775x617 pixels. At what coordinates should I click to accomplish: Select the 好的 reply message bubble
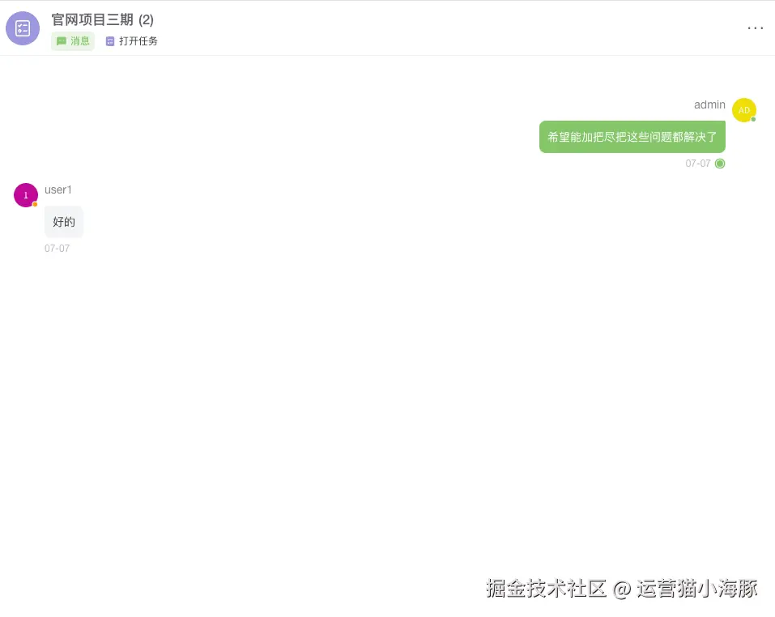click(x=64, y=222)
